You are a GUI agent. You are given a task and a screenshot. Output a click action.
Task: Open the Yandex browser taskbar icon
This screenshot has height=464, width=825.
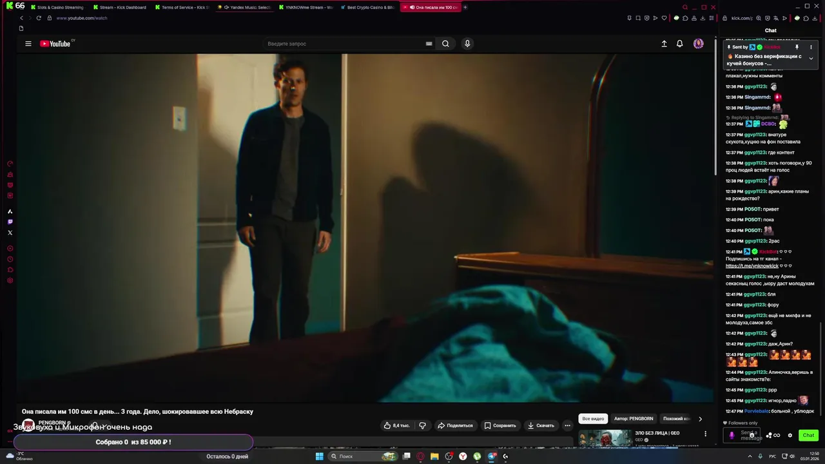pyautogui.click(x=463, y=456)
